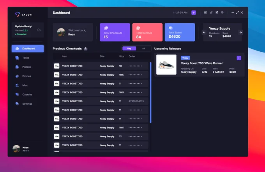Open the Profiles page

click(27, 67)
